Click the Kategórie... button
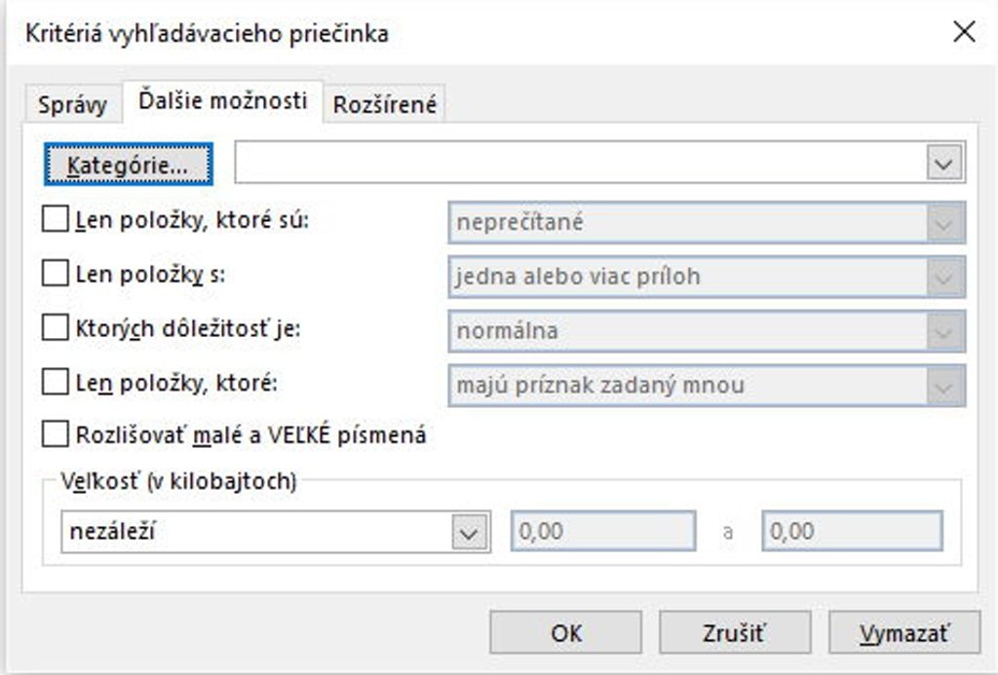This screenshot has height=675, width=998. click(x=127, y=165)
